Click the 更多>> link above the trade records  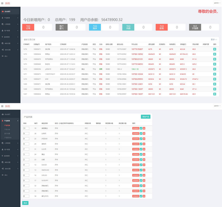pos(214,40)
